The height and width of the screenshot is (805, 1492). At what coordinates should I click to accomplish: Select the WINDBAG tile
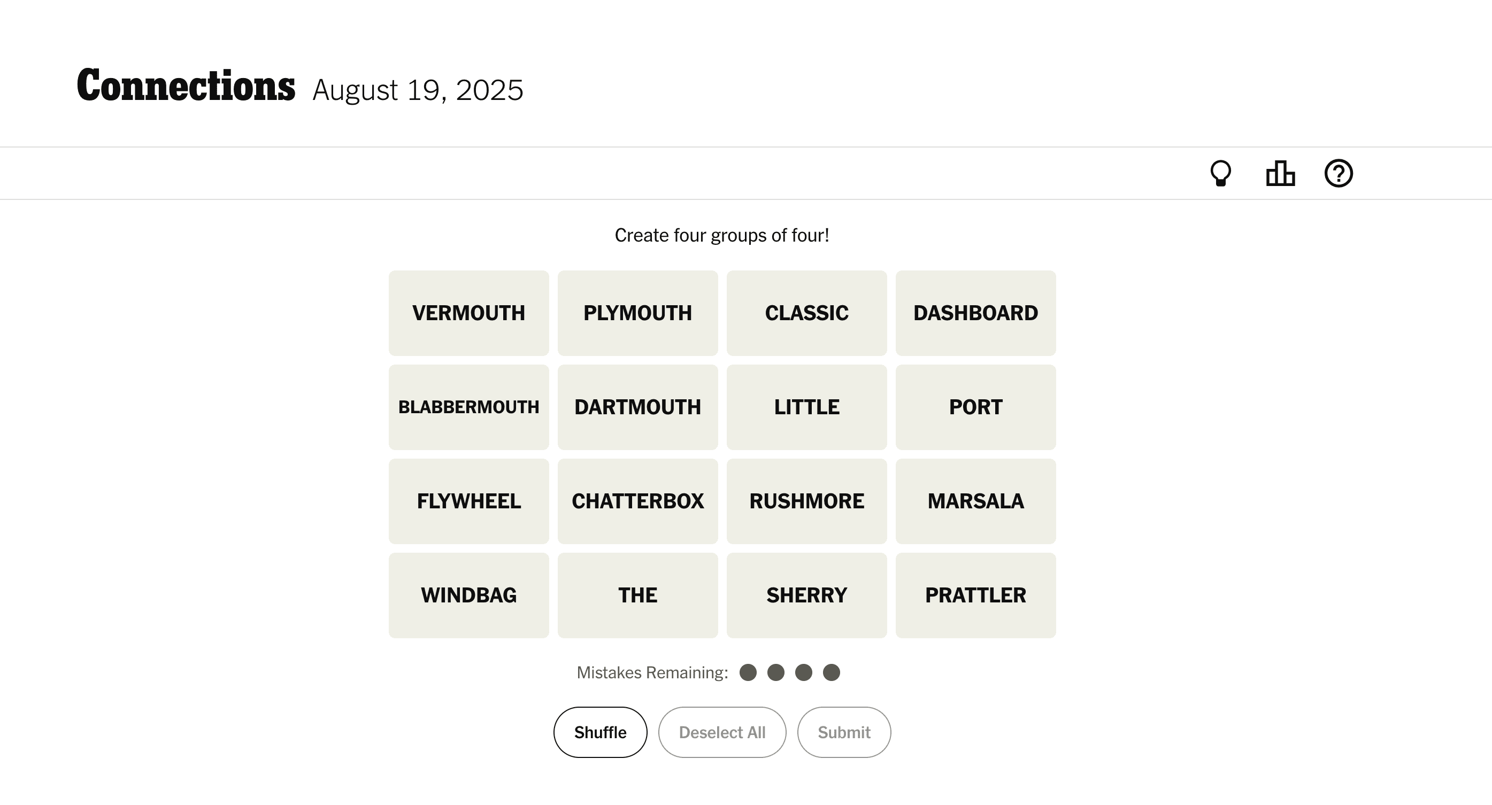[x=468, y=595]
